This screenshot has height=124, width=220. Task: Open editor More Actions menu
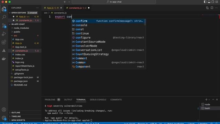(216, 8)
